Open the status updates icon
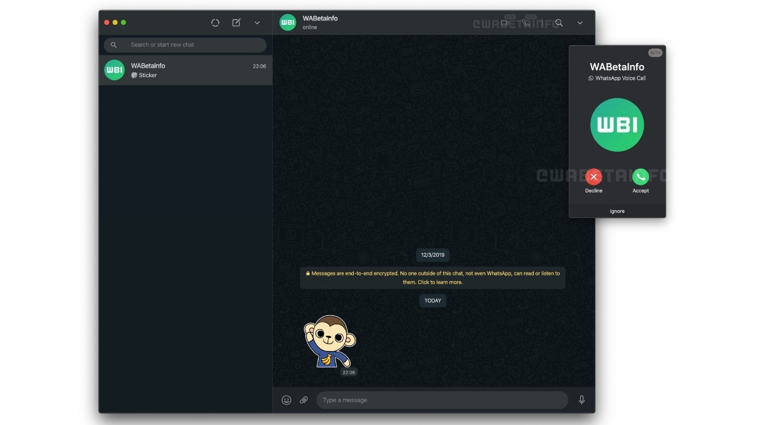 (x=215, y=22)
